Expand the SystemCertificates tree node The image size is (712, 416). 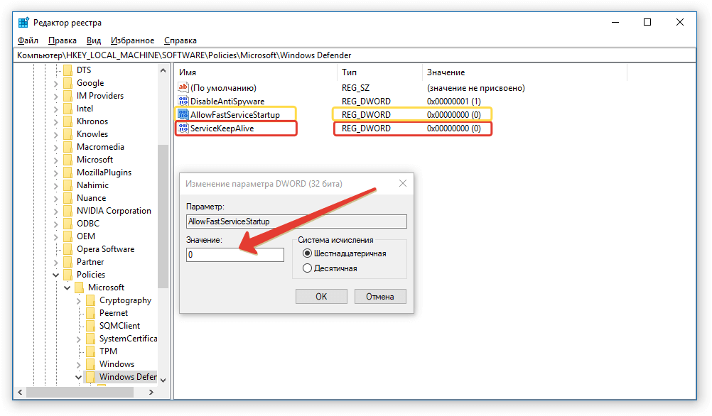78,339
